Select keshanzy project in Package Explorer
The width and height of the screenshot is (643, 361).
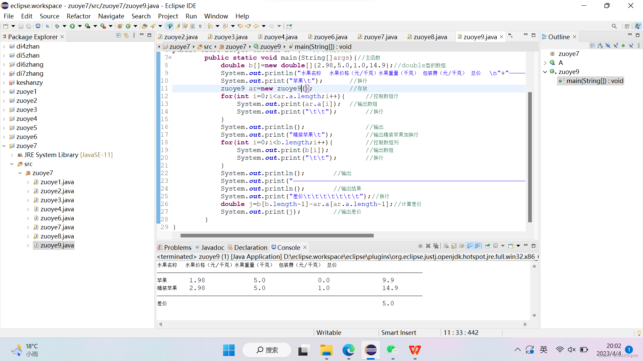coord(26,83)
